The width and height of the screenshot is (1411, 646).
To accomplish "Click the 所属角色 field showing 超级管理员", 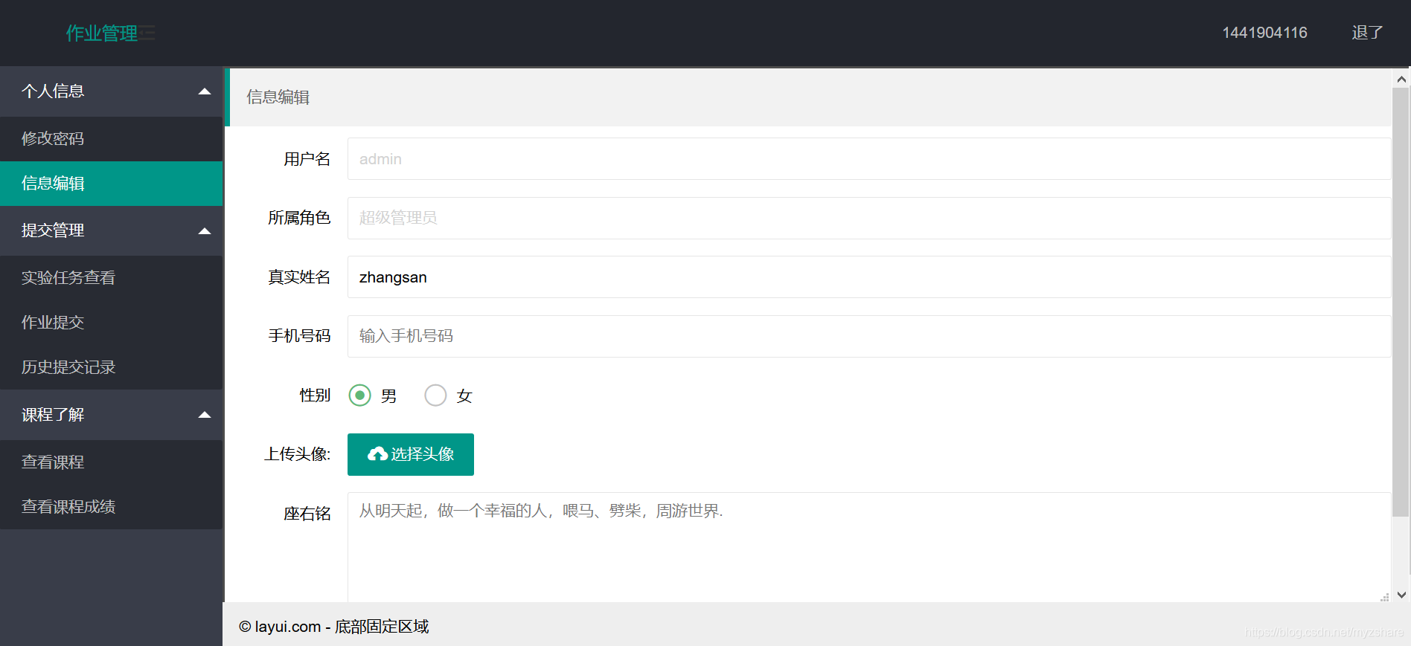I will click(x=868, y=218).
